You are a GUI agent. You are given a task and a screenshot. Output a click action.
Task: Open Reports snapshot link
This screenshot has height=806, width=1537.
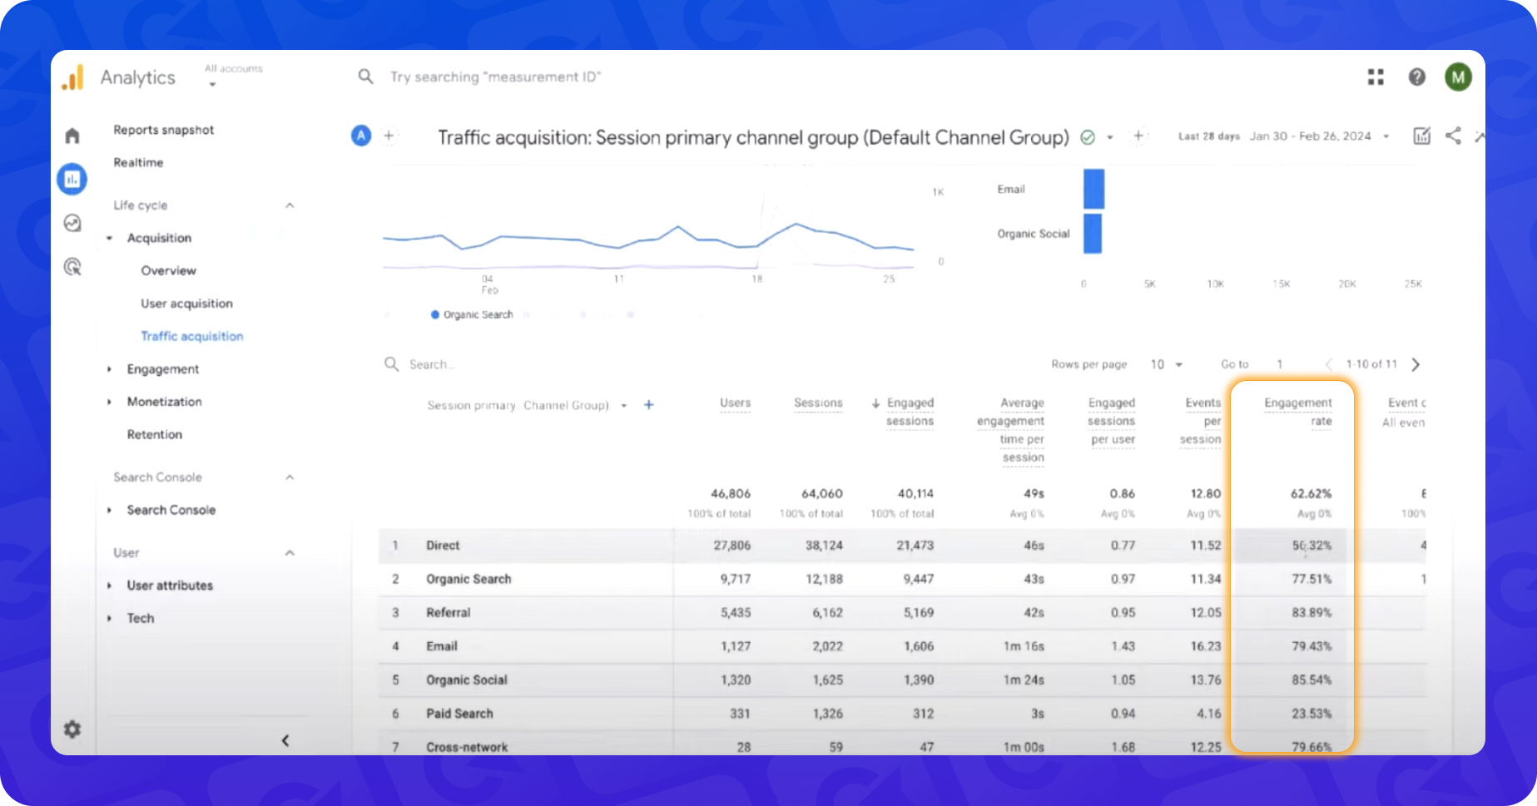(163, 130)
